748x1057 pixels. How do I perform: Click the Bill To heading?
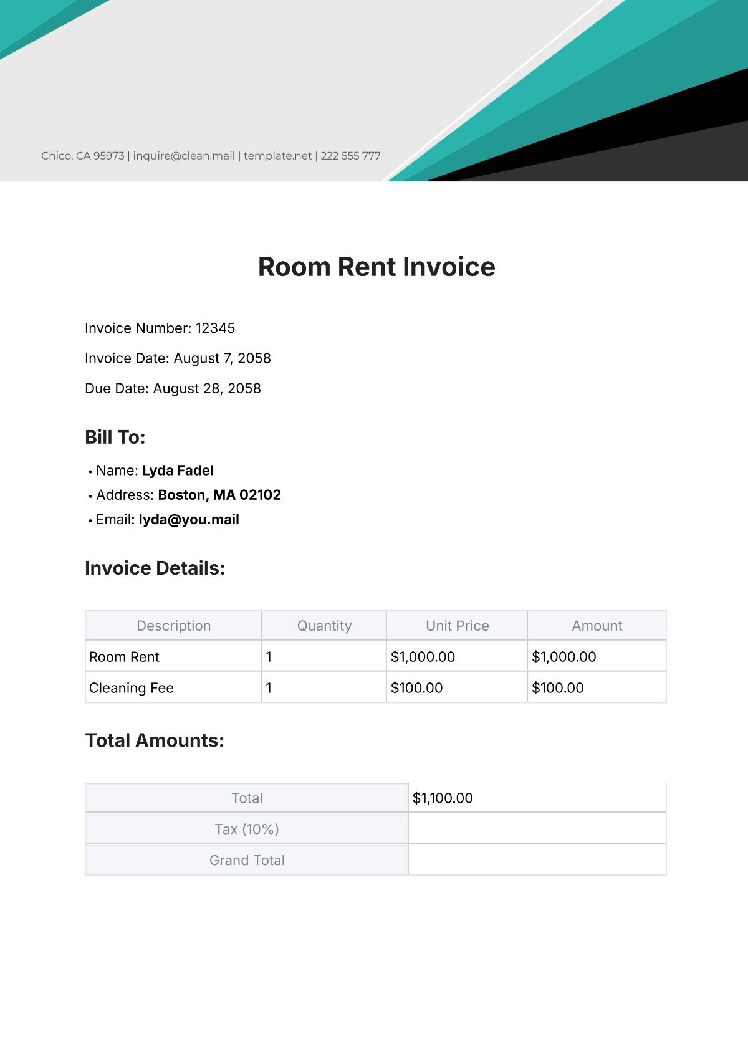coord(115,438)
